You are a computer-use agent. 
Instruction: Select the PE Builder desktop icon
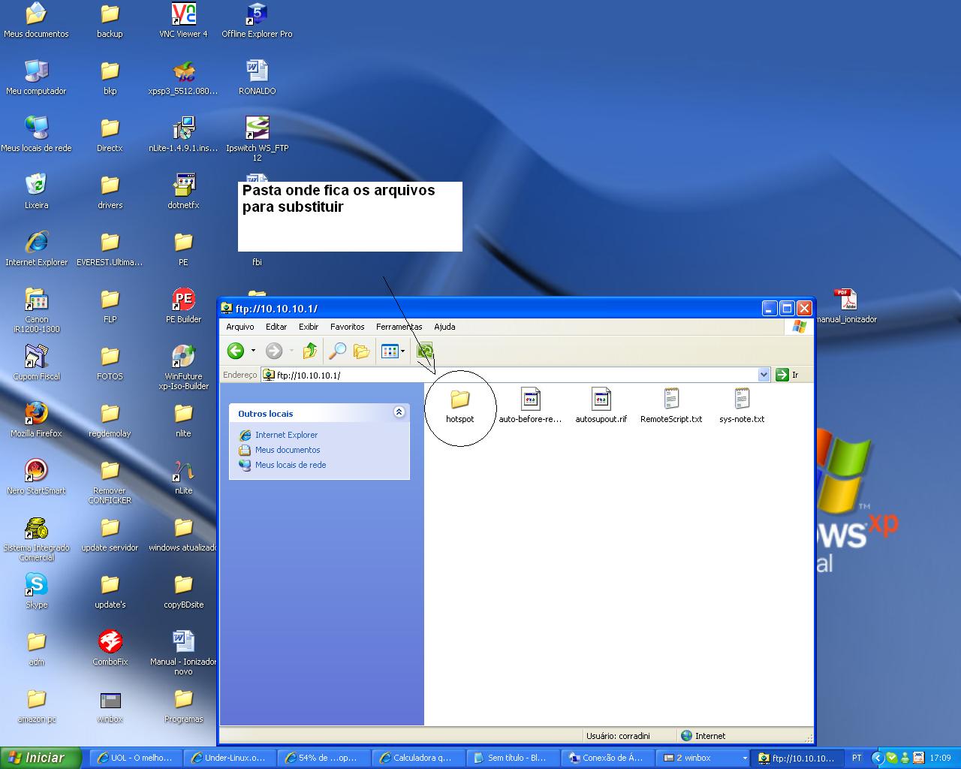click(183, 306)
